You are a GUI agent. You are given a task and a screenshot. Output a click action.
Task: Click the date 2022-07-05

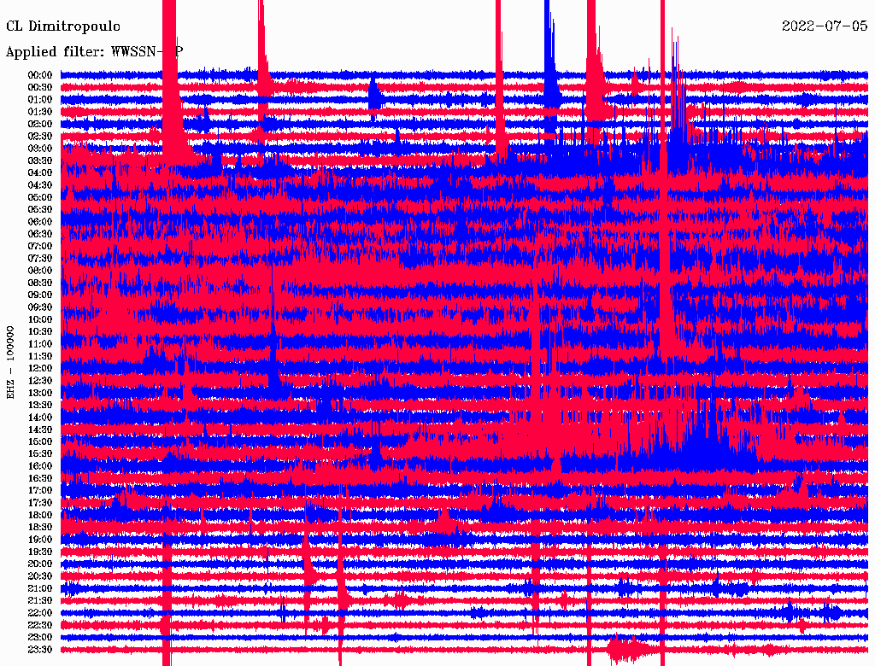pyautogui.click(x=825, y=26)
